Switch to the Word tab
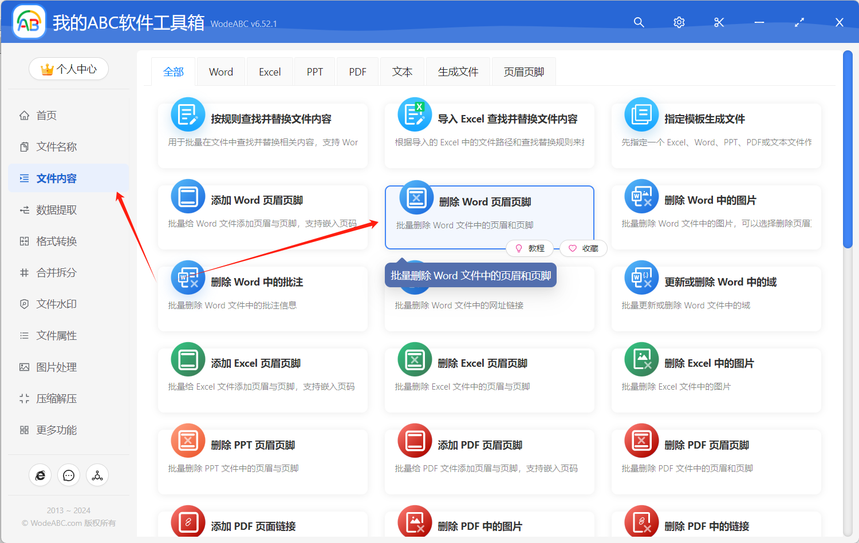This screenshot has height=543, width=859. 220,71
